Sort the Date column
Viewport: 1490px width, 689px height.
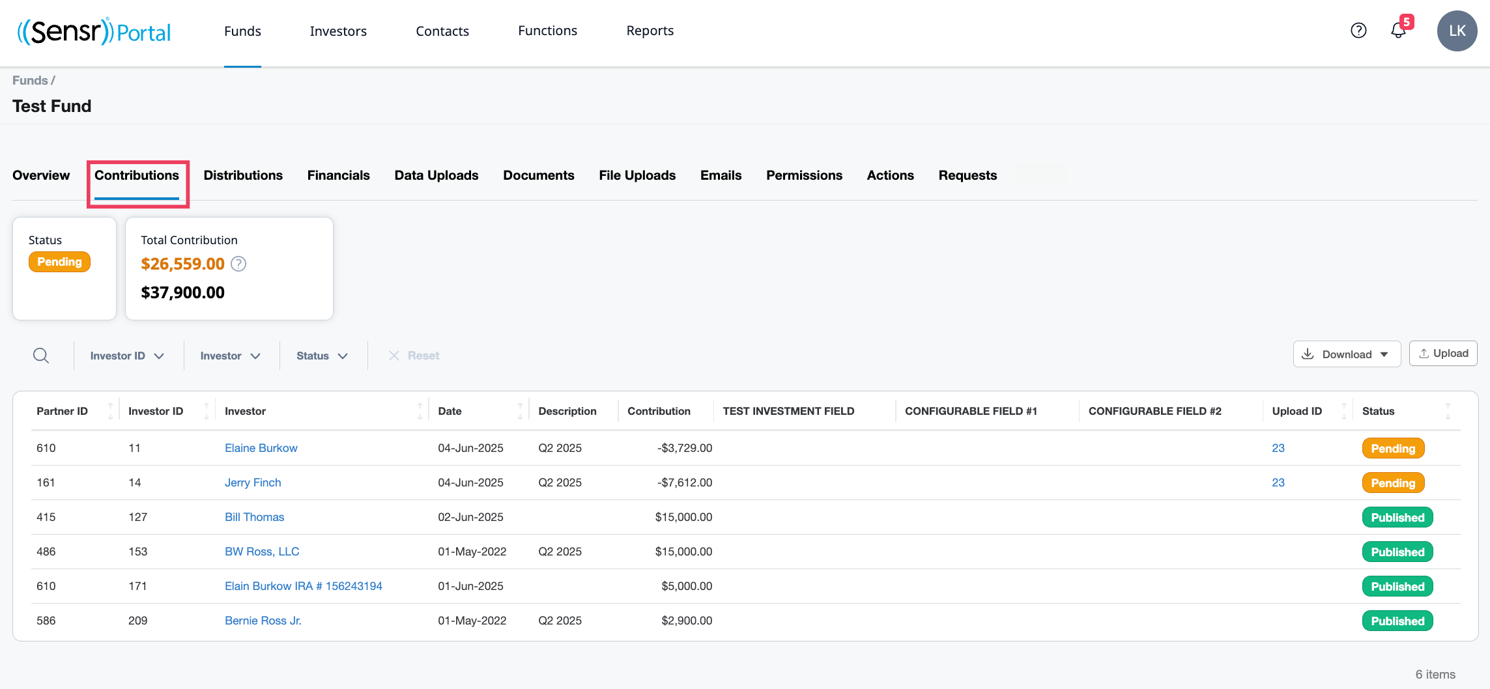(520, 411)
